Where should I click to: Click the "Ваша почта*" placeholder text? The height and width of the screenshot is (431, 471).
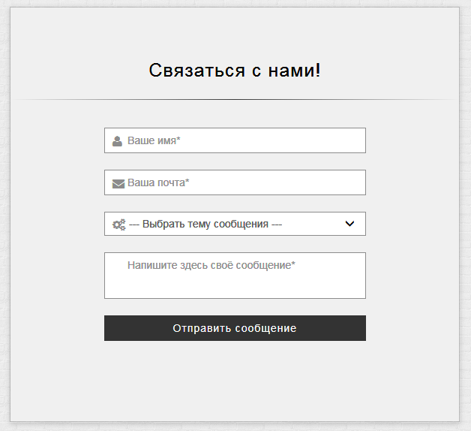158,182
